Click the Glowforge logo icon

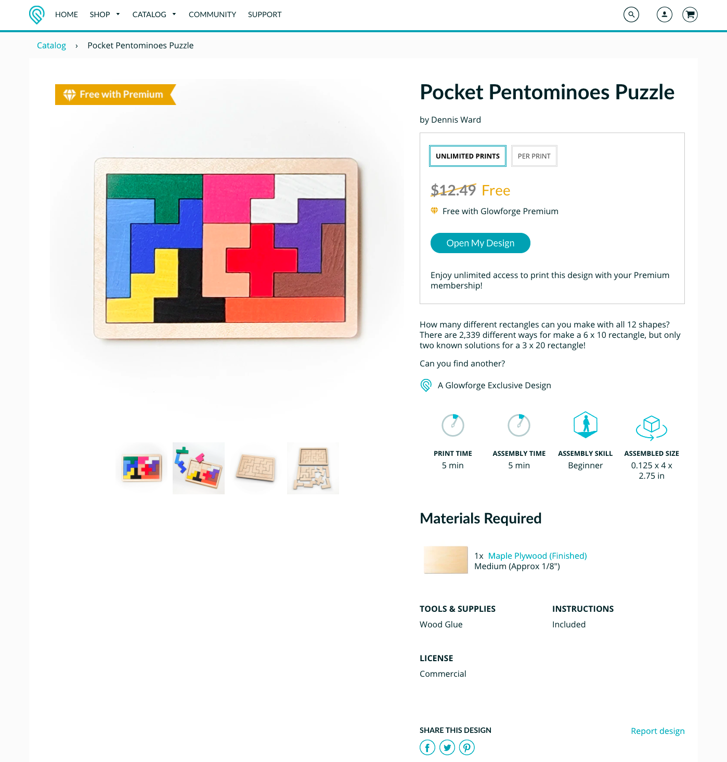click(36, 15)
